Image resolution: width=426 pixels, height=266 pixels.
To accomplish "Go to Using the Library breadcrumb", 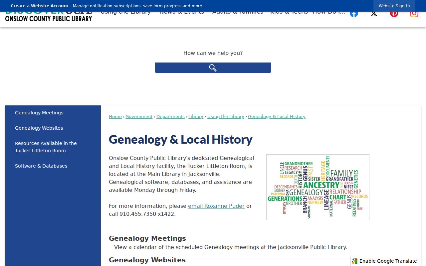I will coord(226,117).
